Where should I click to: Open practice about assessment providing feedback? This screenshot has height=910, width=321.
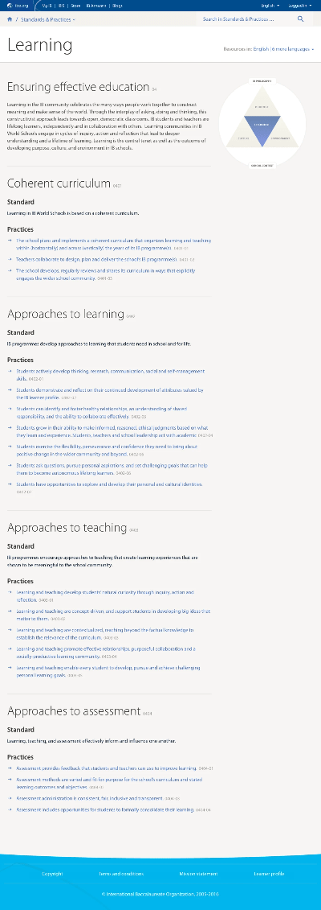(x=107, y=768)
